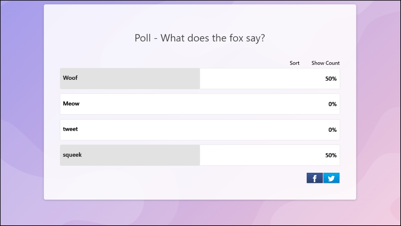401x226 pixels.
Task: Click Woof's gray result bar
Action: (130, 78)
